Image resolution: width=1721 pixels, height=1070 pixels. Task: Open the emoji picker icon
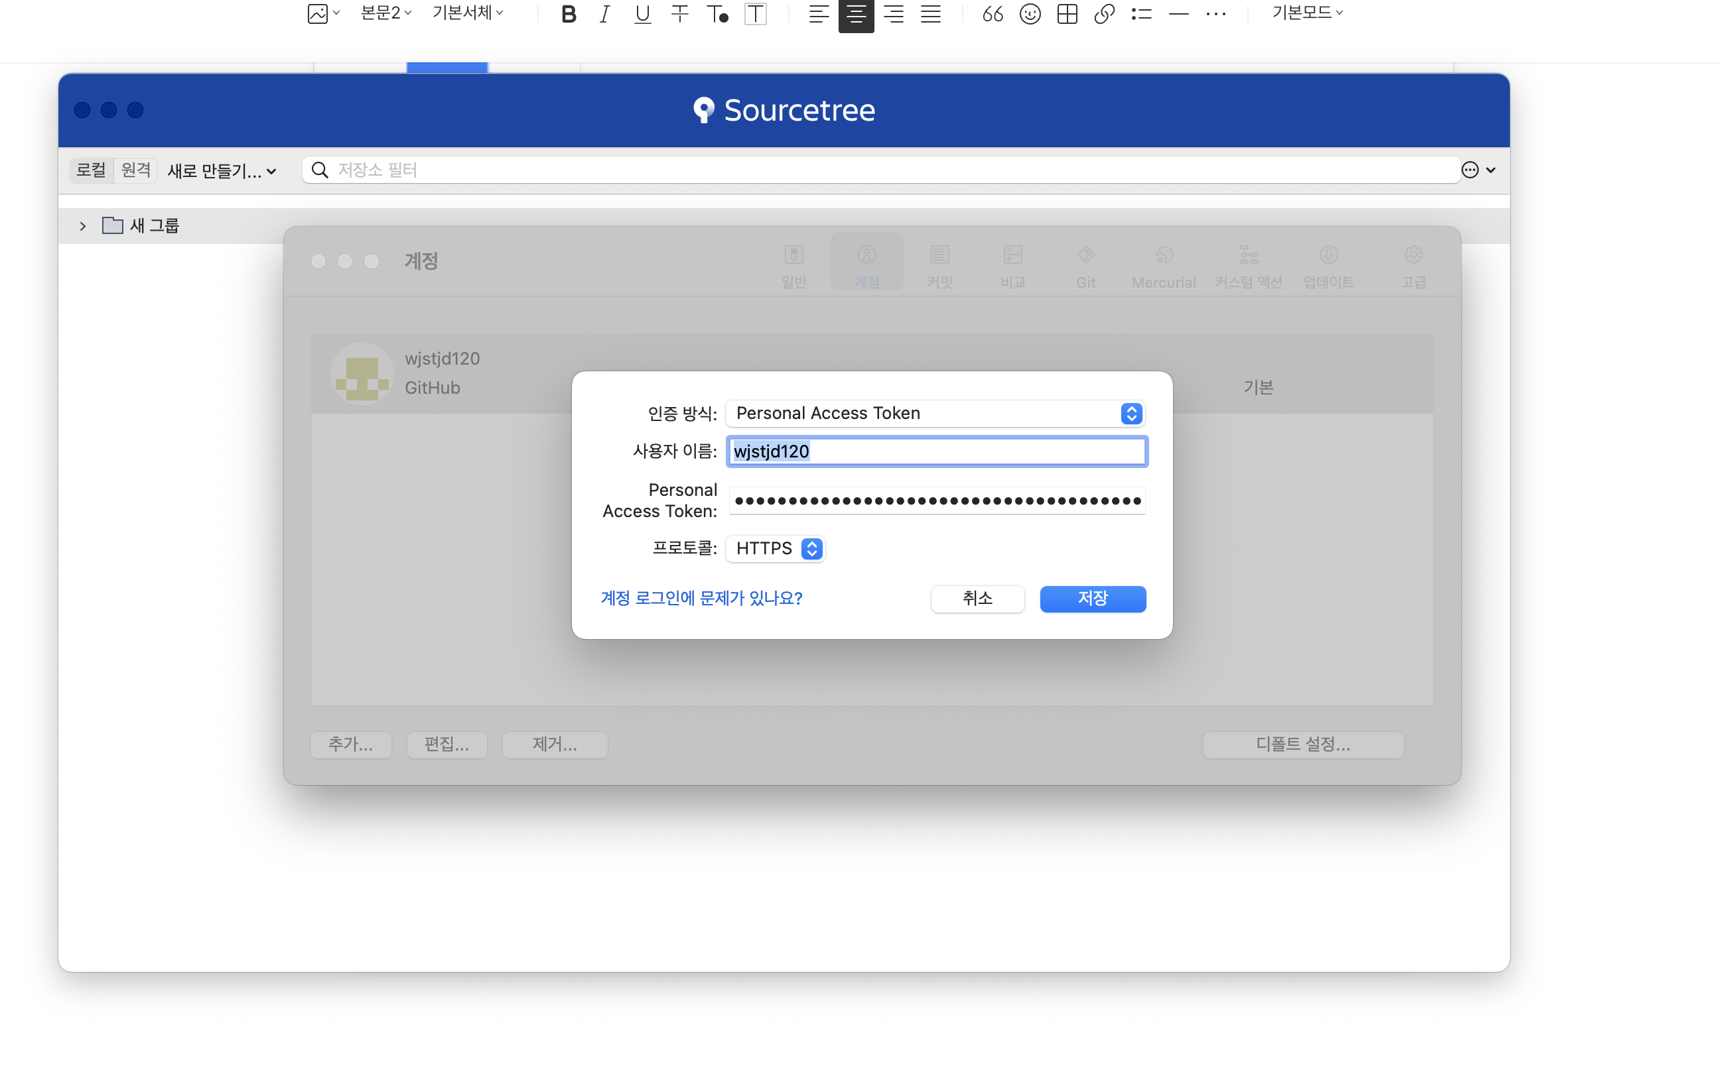1030,13
